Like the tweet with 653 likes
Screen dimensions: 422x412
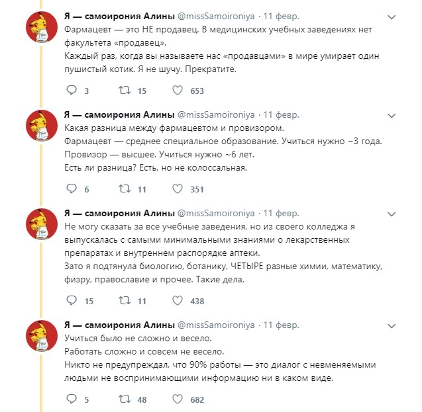tap(178, 90)
